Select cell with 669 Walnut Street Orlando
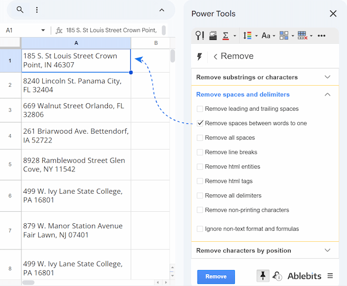The height and width of the screenshot is (286, 347). 76,110
